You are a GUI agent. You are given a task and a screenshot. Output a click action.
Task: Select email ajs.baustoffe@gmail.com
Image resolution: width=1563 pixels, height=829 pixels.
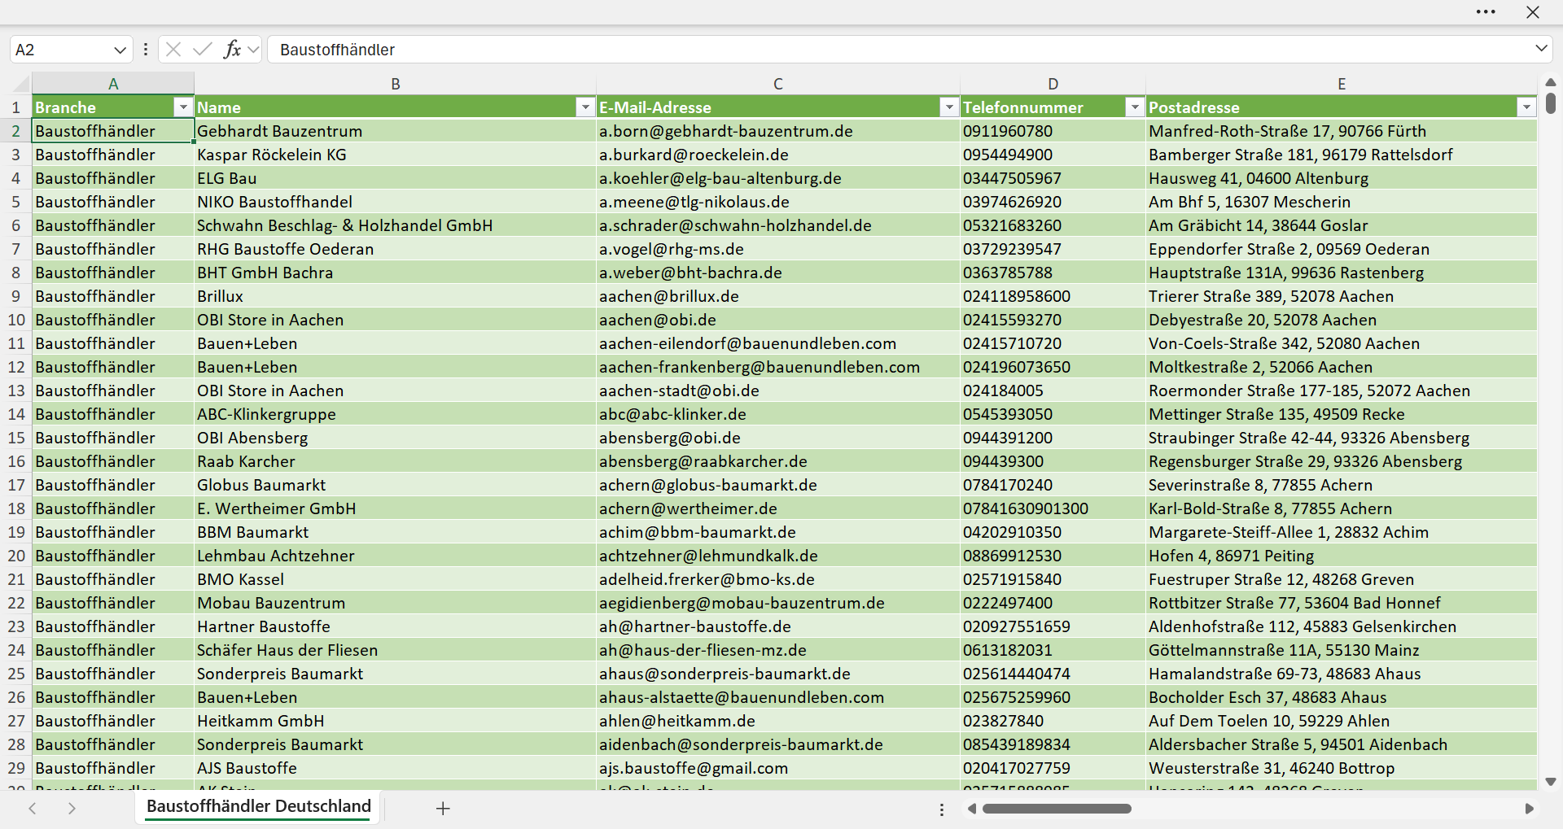[778, 768]
